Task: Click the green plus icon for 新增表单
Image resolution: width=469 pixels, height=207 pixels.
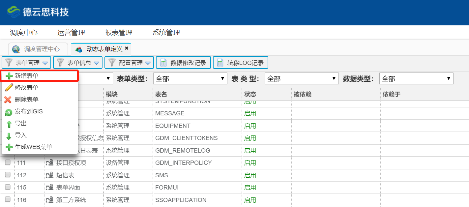Action: [9, 76]
